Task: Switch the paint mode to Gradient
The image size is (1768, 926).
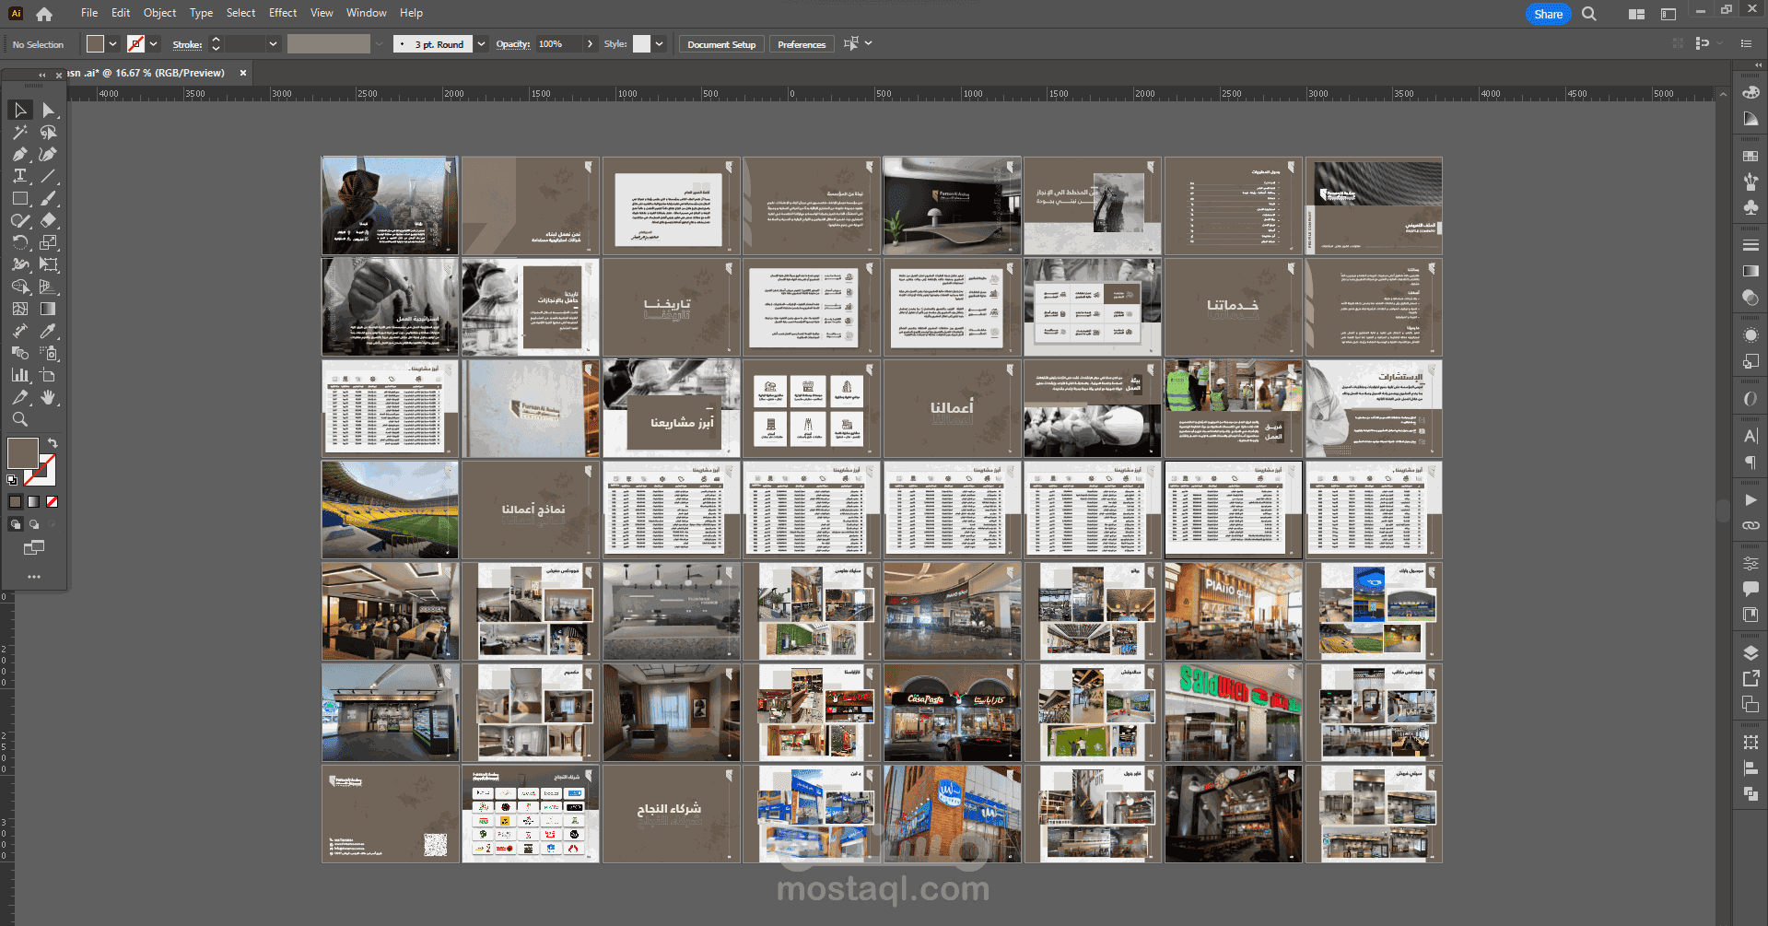Action: (34, 502)
